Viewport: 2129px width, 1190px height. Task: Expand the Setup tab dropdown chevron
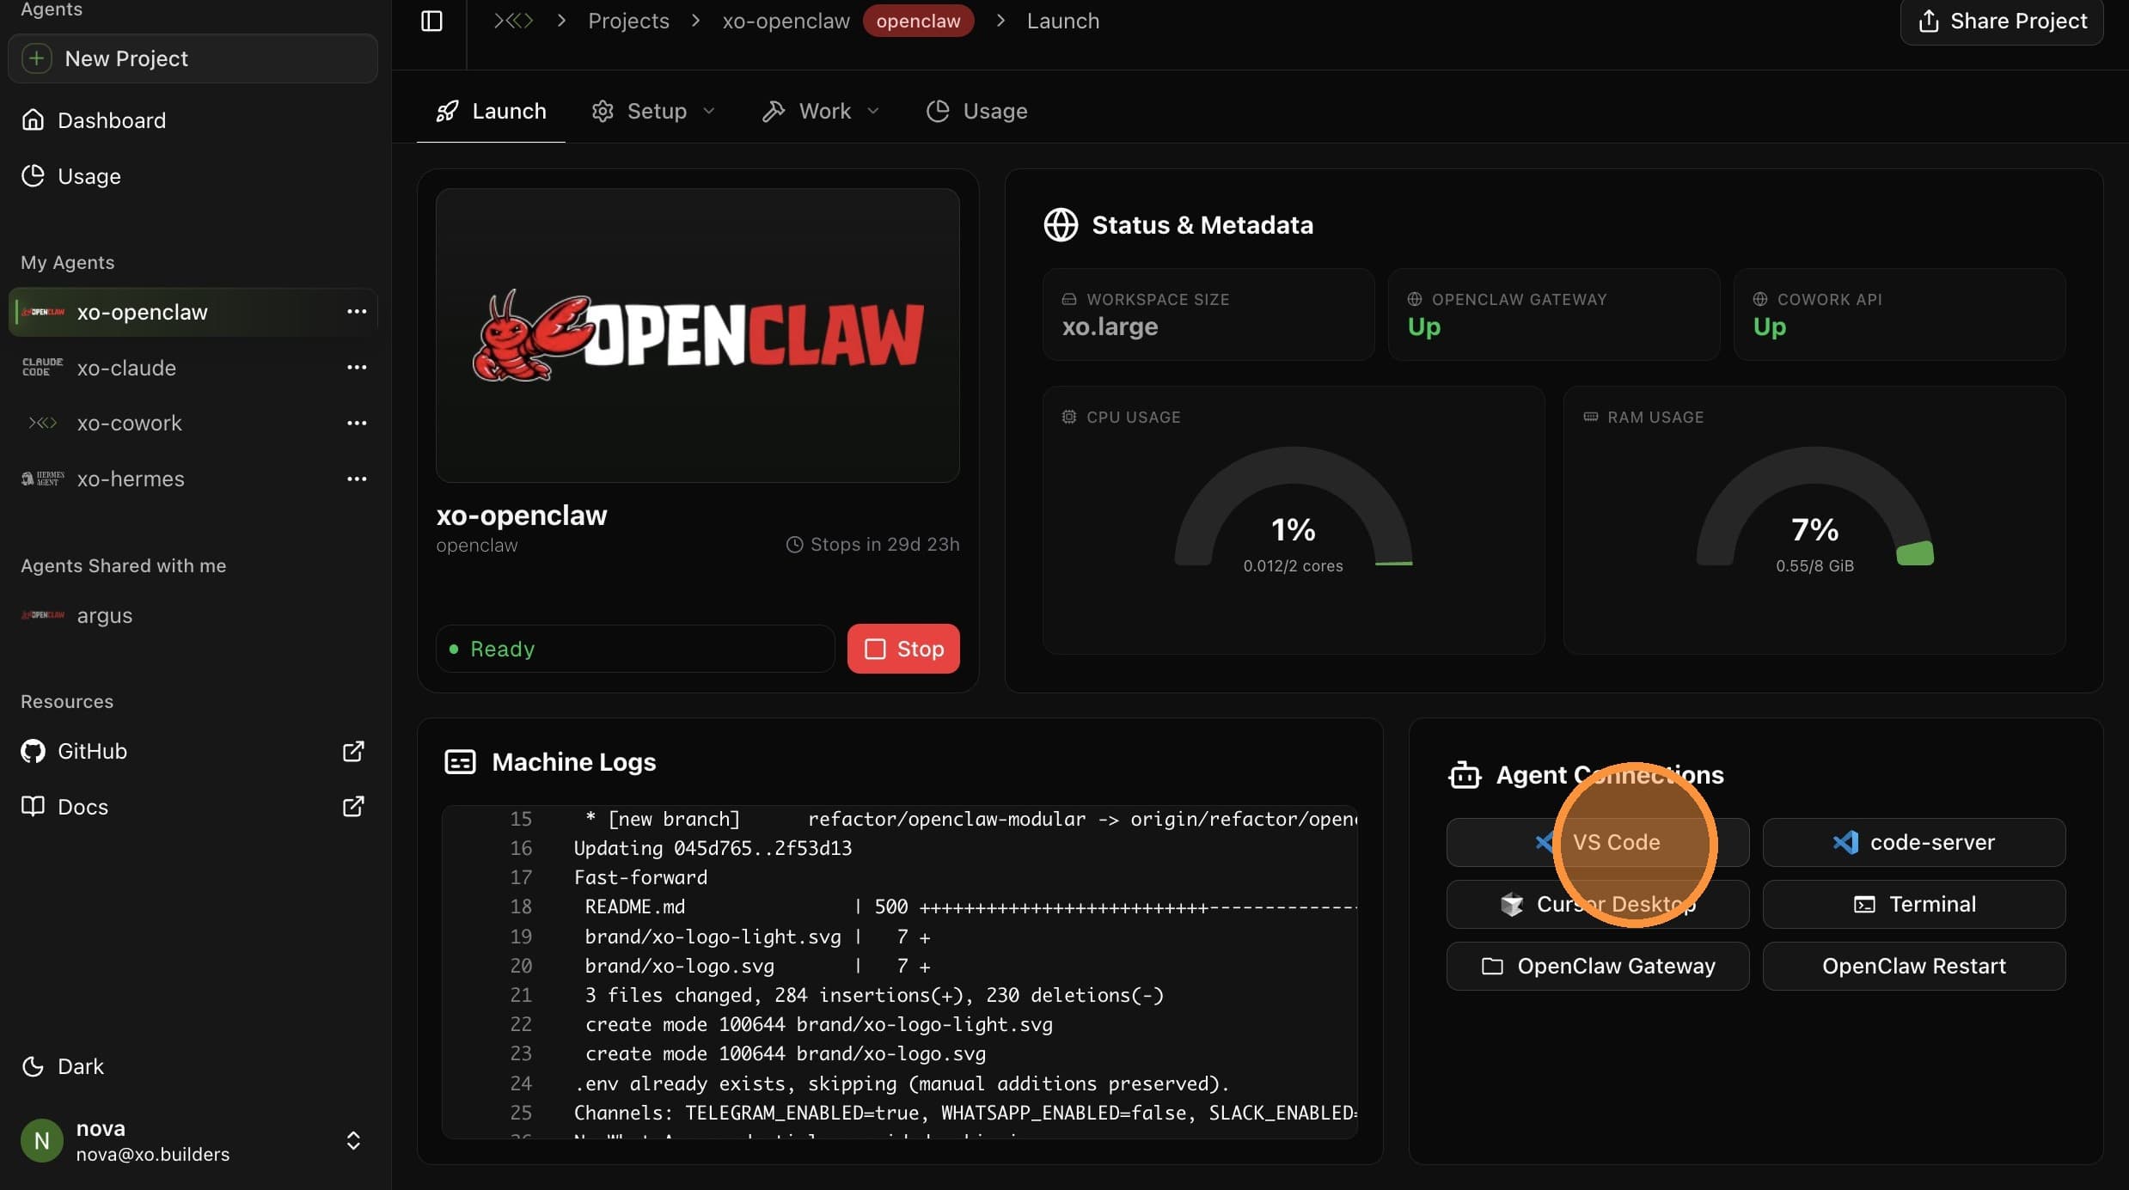(x=709, y=111)
